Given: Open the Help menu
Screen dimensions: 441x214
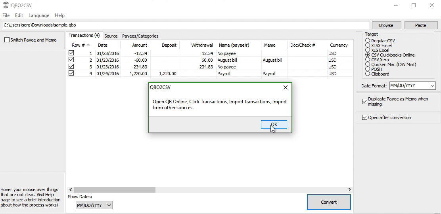Looking at the screenshot, I should coord(59,15).
